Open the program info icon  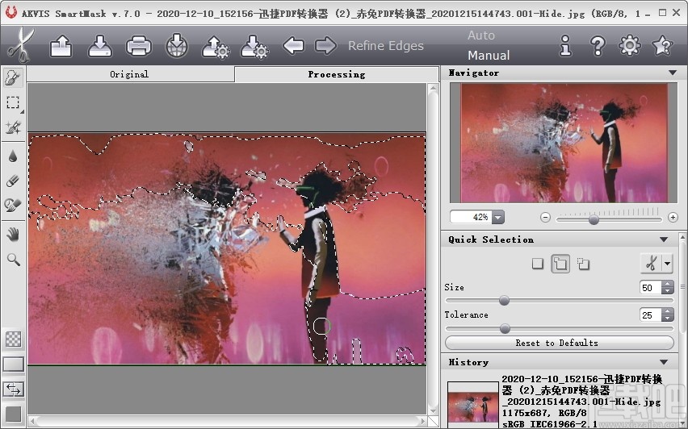pyautogui.click(x=565, y=46)
